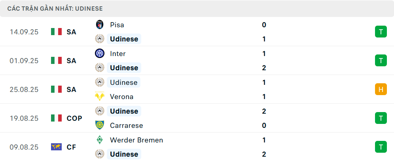Click the Udinese crest in the Pisa match
The image size is (394, 161).
(99, 39)
